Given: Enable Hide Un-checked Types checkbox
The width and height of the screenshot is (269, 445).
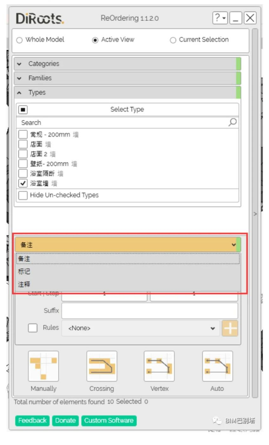Looking at the screenshot, I should click(23, 195).
